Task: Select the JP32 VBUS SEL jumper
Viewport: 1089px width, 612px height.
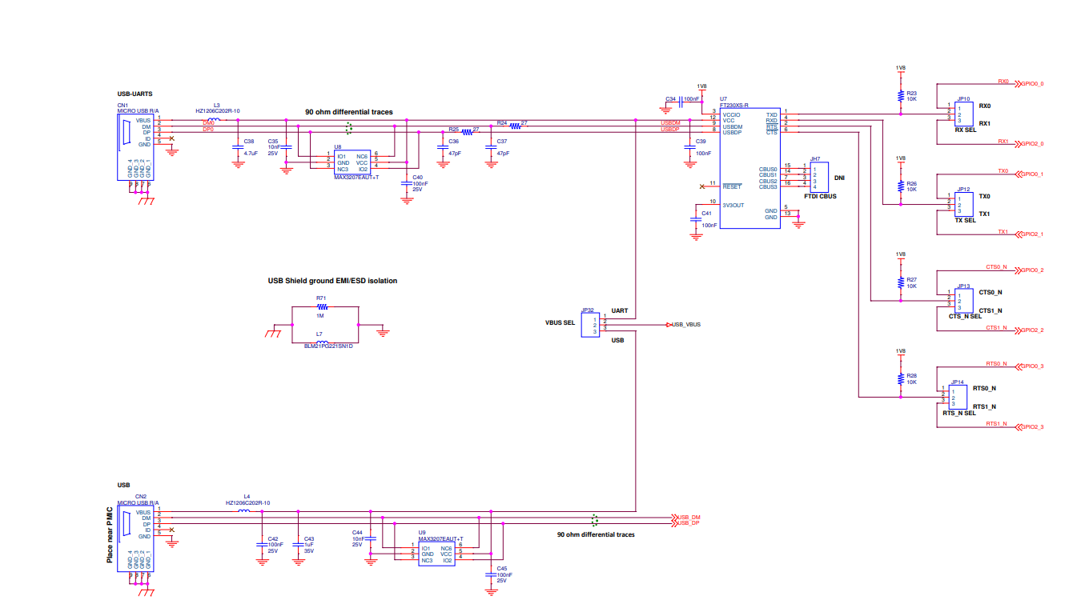Action: click(x=590, y=325)
